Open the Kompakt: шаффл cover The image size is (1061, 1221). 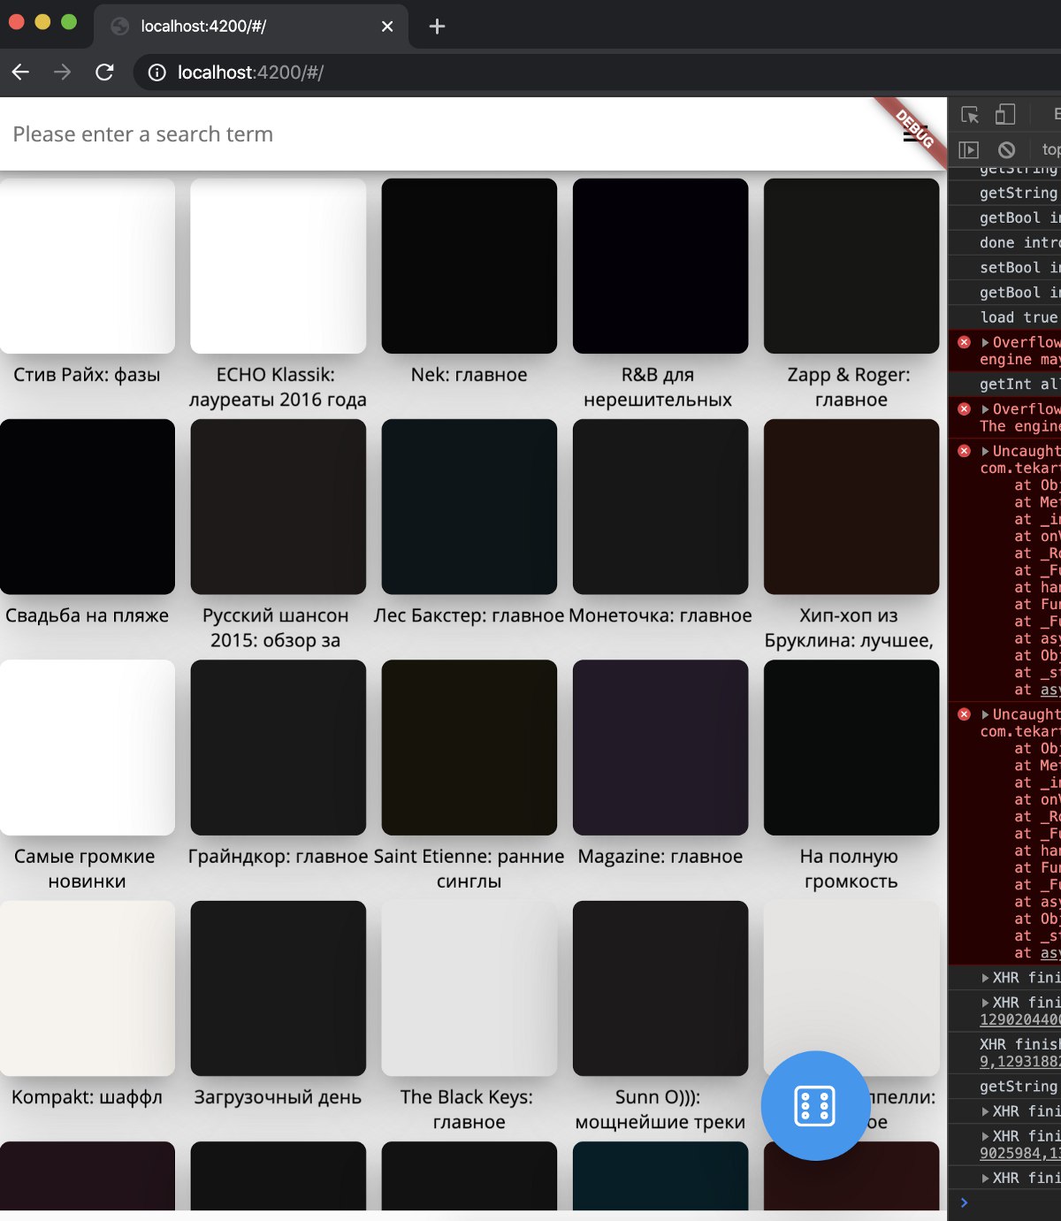point(88,988)
